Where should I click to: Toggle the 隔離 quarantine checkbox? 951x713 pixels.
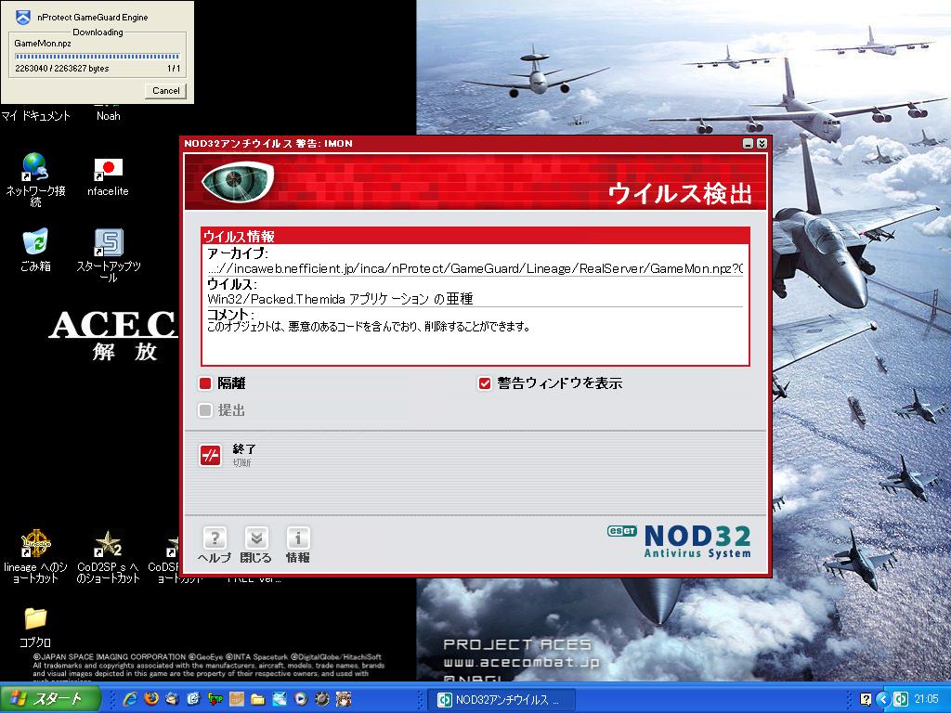click(205, 383)
